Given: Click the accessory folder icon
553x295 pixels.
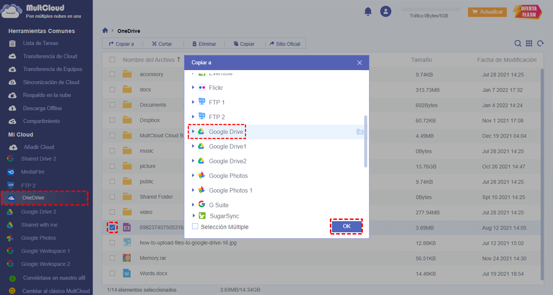Looking at the screenshot, I should click(127, 74).
